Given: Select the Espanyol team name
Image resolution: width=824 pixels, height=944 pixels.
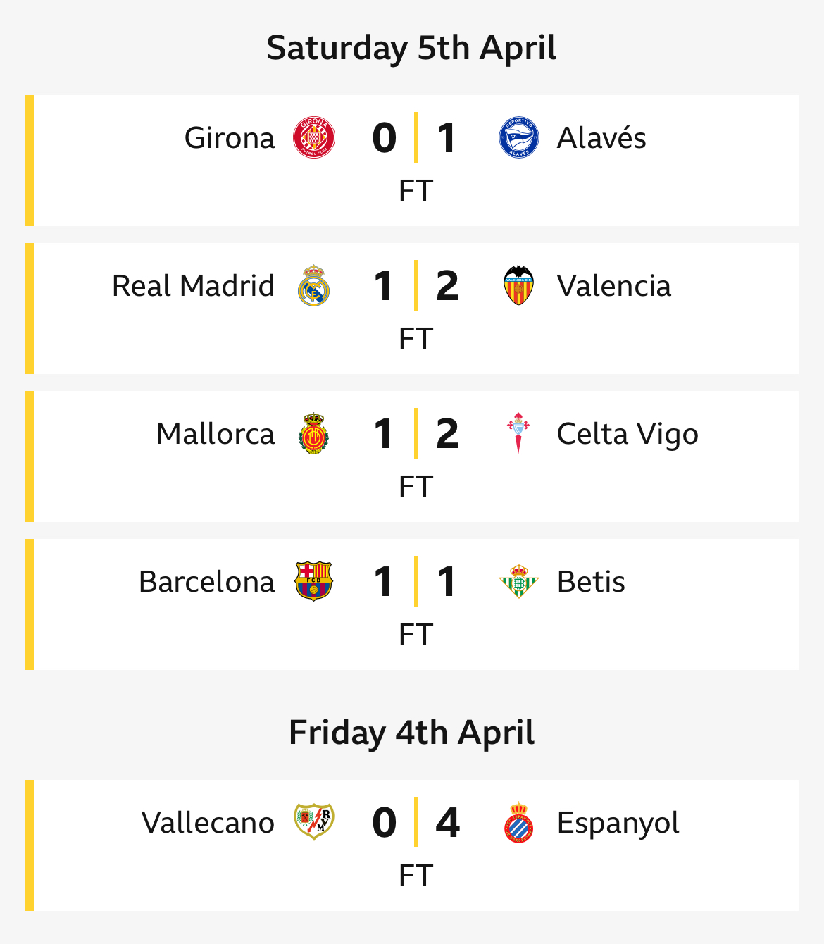Looking at the screenshot, I should point(618,824).
